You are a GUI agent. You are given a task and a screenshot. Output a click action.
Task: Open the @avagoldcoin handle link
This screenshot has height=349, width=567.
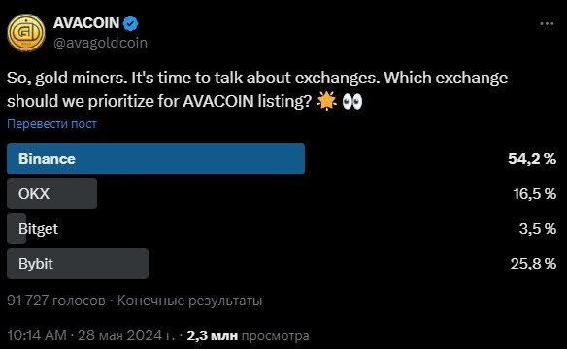coord(100,43)
